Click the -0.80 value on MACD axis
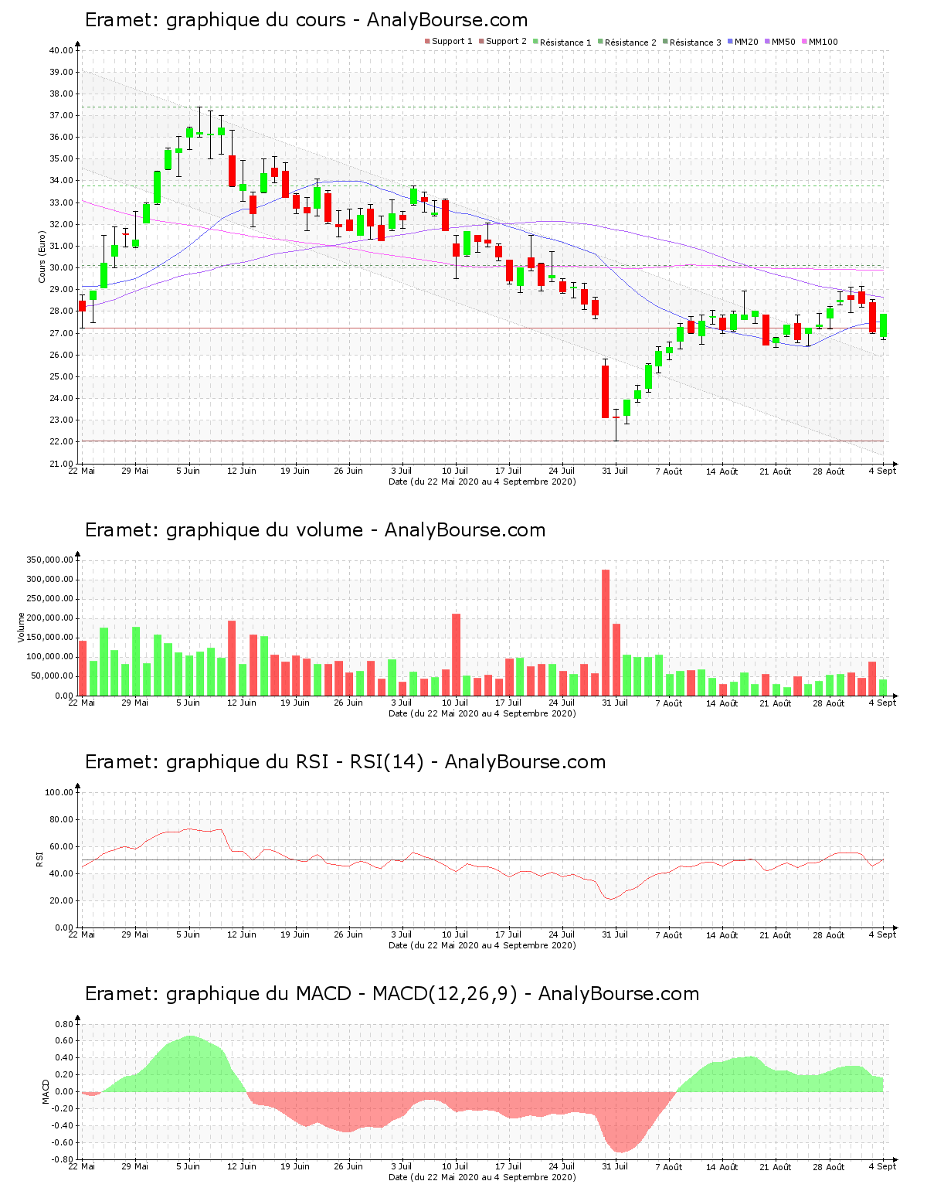The width and height of the screenshot is (927, 1198). 63,1159
